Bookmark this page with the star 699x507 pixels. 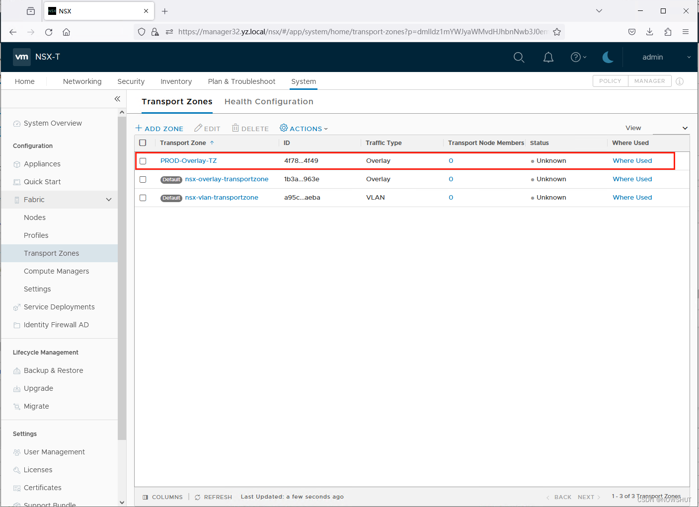pyautogui.click(x=557, y=32)
